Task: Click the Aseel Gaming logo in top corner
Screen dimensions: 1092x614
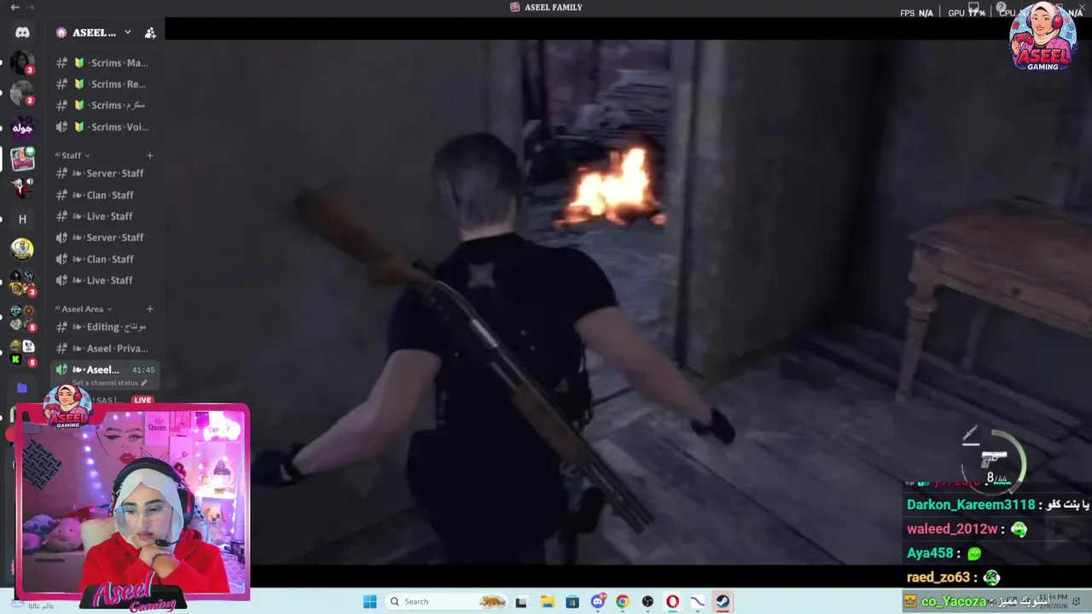Action: pyautogui.click(x=1042, y=36)
